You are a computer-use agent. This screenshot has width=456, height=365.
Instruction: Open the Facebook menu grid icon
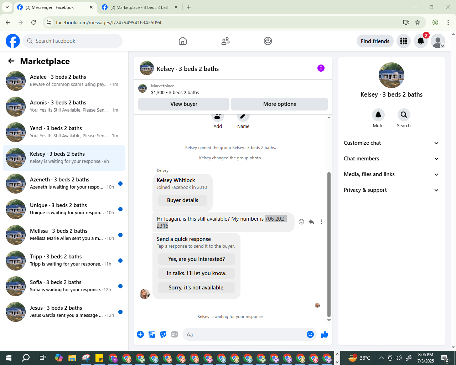[x=404, y=41]
